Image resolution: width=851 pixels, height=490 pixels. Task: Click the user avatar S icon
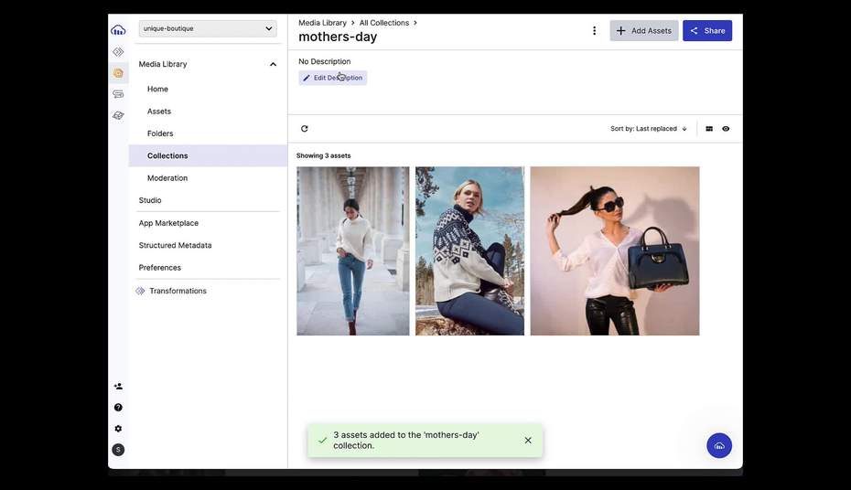point(118,450)
